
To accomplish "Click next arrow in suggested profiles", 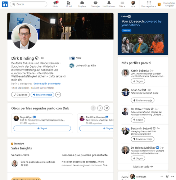I will click(x=100, y=108).
